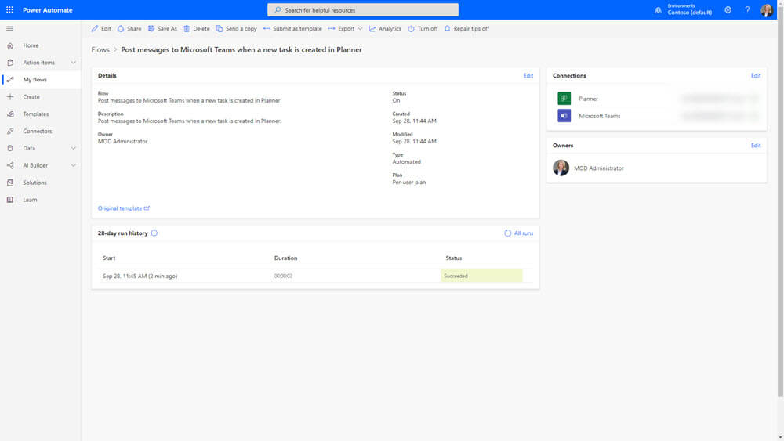The image size is (784, 441).
Task: Click the settings gear icon
Action: [728, 10]
